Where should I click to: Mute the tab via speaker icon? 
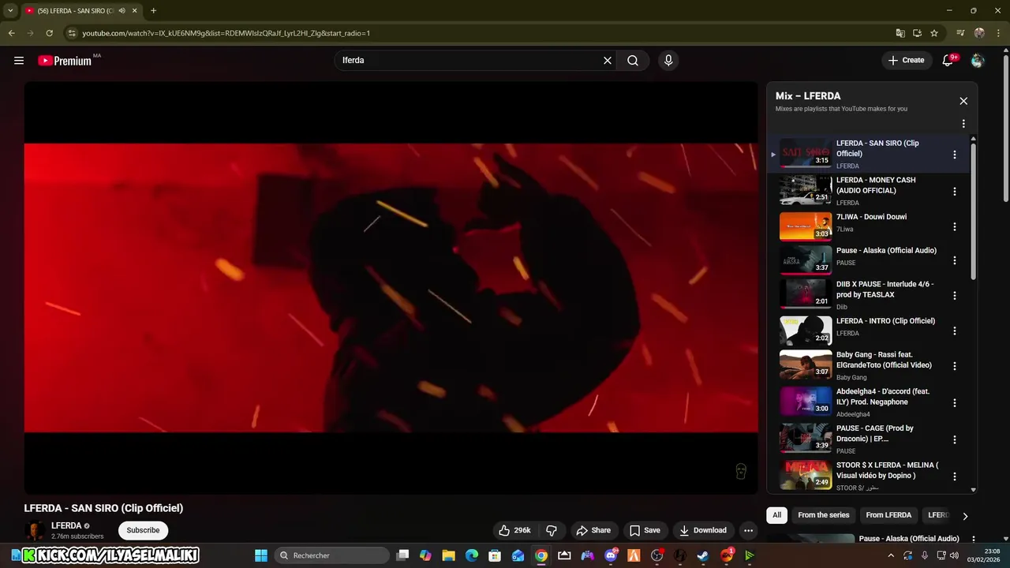click(x=122, y=11)
